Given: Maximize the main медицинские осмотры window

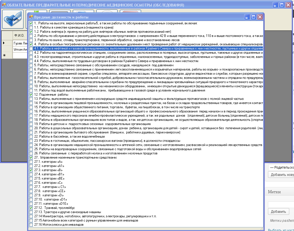Looking at the screenshot, I should (x=282, y=5).
